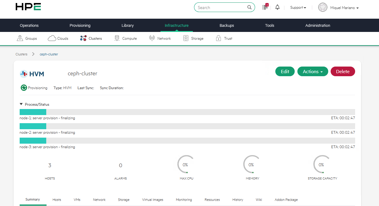The image size is (379, 206).
Task: Collapse the Process/Status section
Action: [x=21, y=104]
